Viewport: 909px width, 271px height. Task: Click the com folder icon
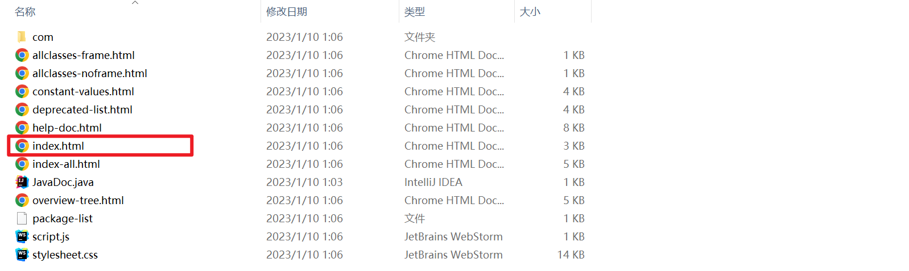click(x=22, y=37)
